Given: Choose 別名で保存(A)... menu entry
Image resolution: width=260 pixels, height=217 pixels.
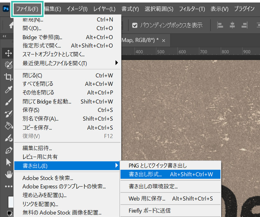Looking at the screenshot, I should coord(68,119).
